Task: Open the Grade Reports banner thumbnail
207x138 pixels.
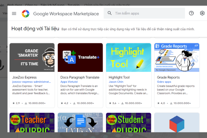Action: (177, 58)
